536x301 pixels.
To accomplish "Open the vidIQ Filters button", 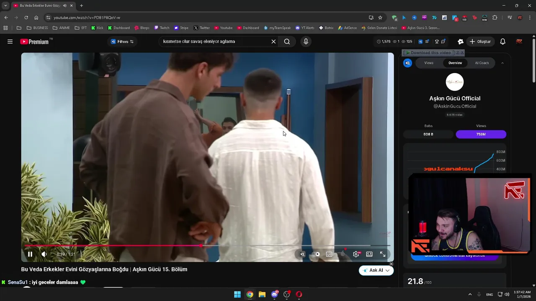I will click(x=122, y=41).
